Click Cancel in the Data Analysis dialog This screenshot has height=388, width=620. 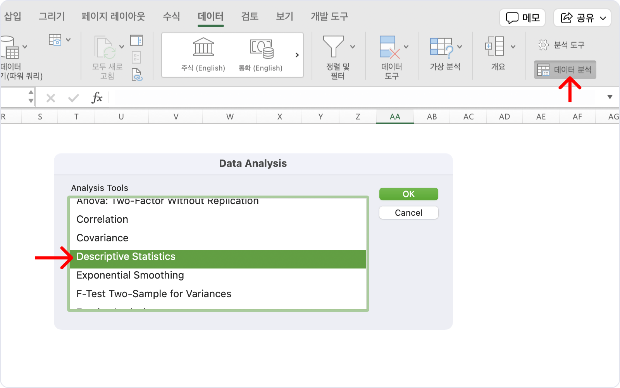click(409, 213)
